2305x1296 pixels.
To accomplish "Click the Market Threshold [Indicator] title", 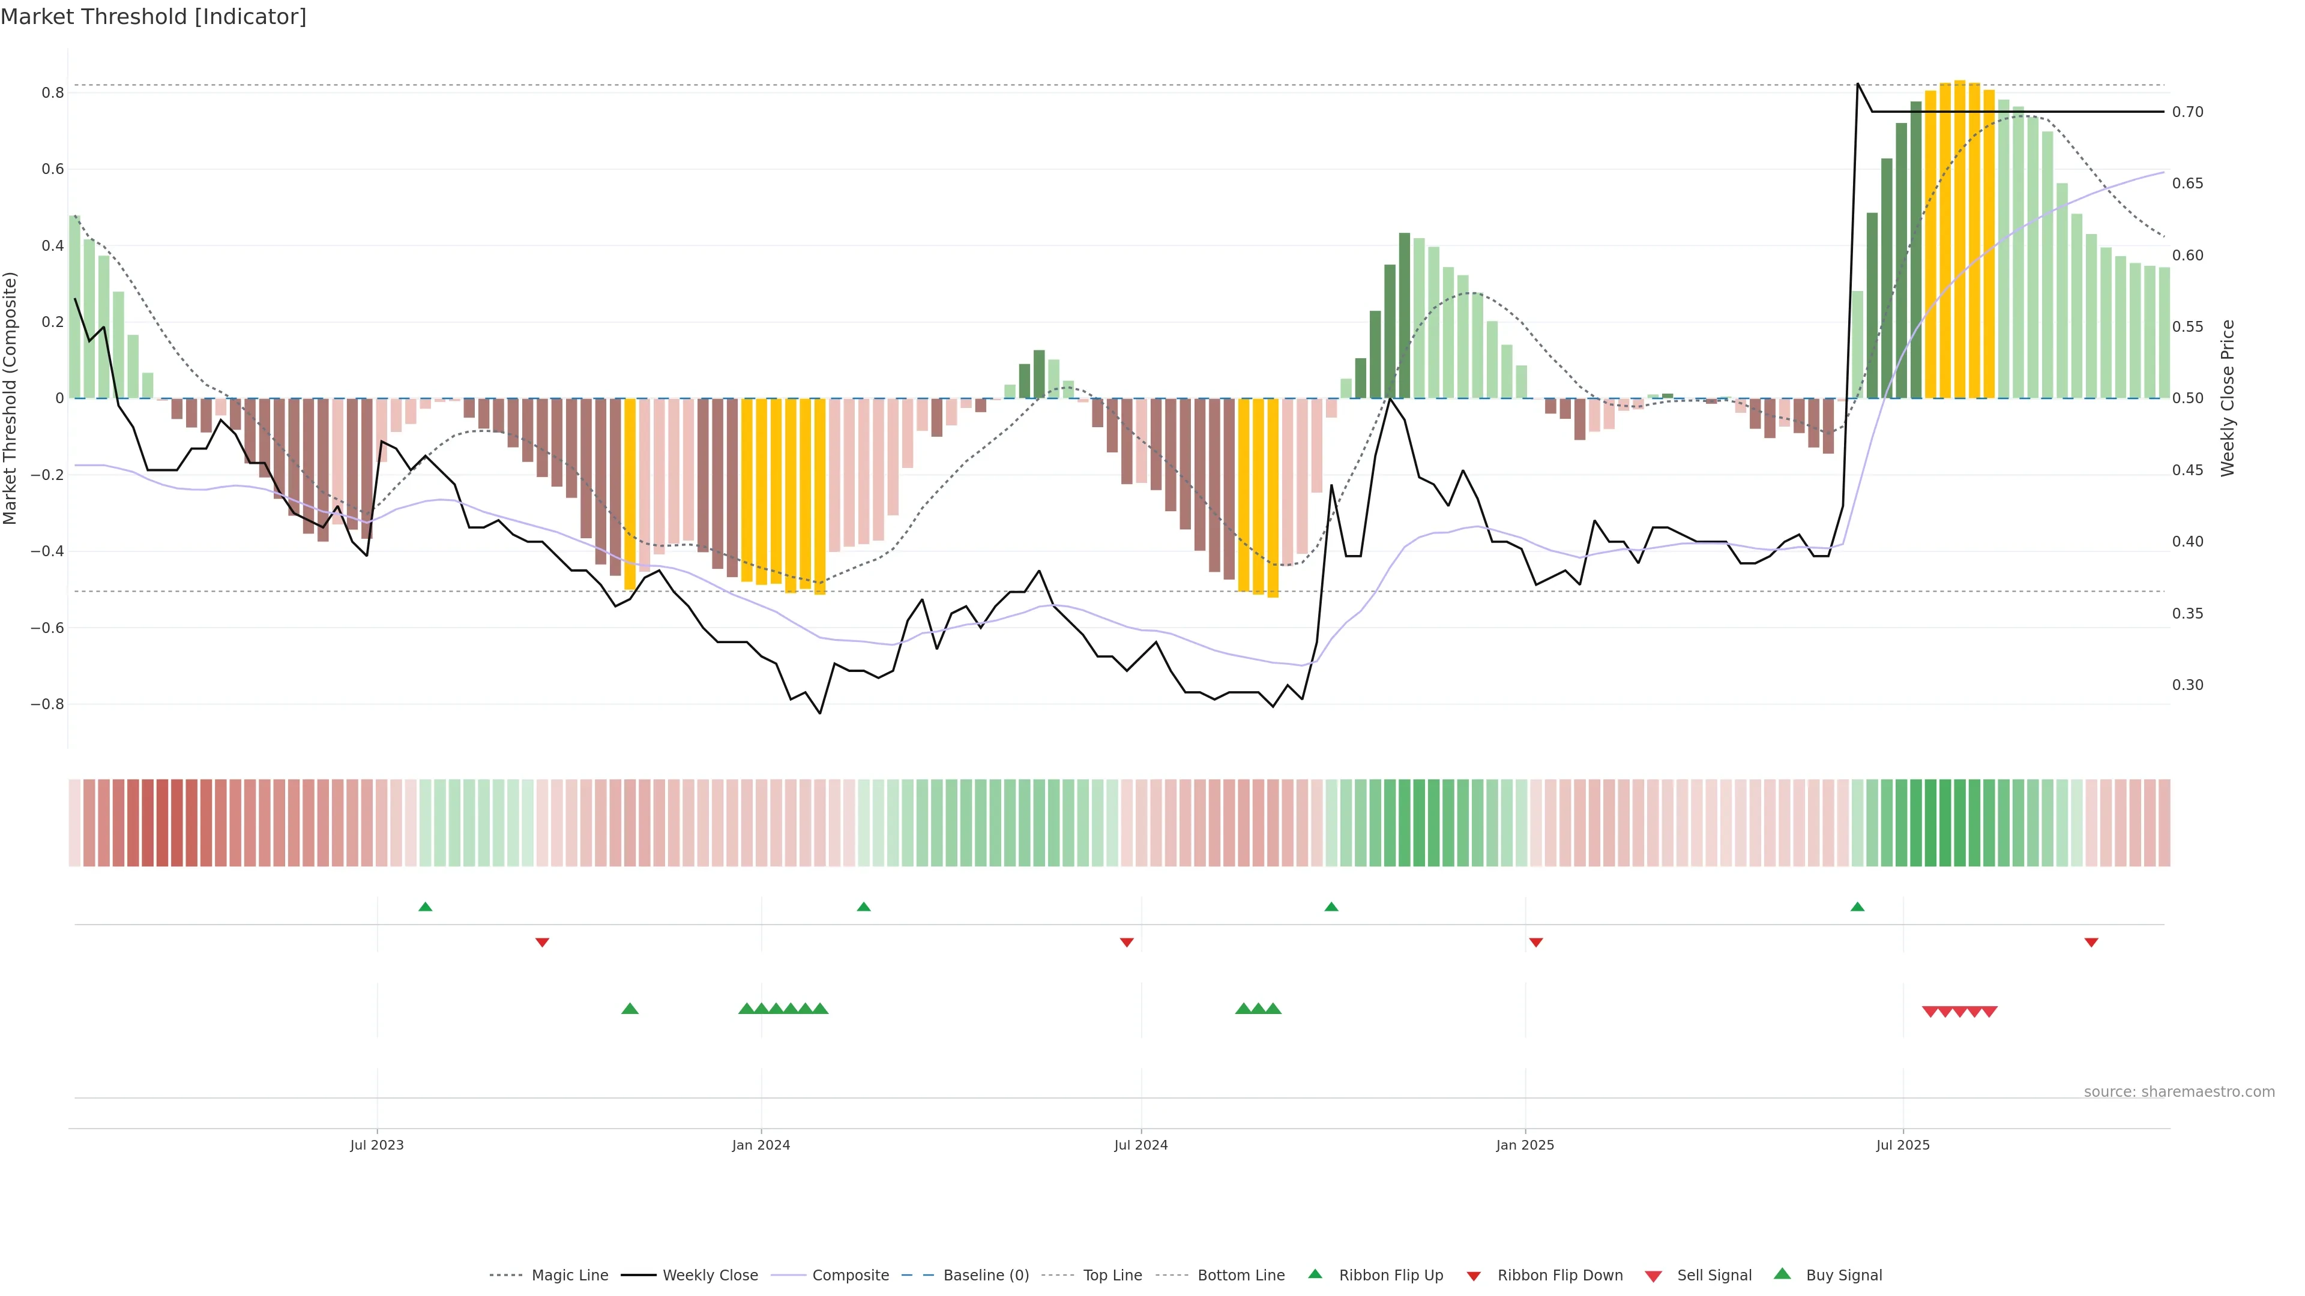I will pos(153,16).
